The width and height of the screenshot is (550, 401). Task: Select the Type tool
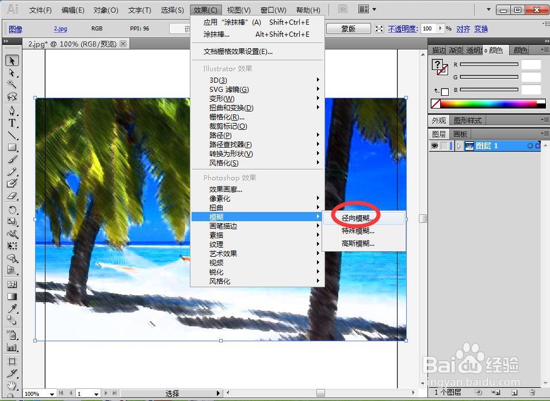(12, 122)
